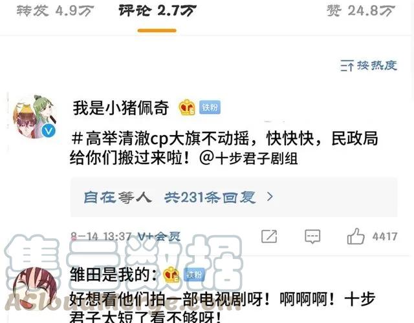Expand 共231条回复 replies list
414x323 pixels.
[x=210, y=197]
